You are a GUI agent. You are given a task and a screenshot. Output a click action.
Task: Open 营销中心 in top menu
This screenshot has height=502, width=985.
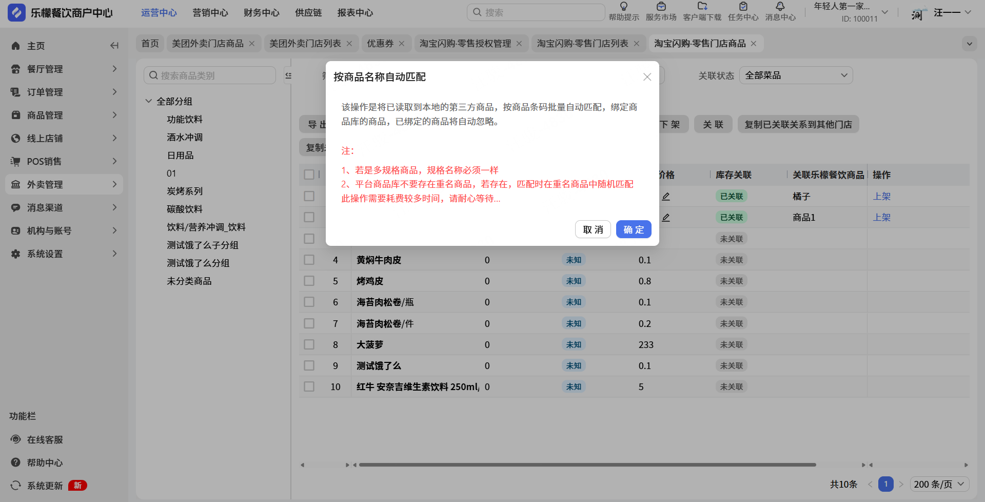coord(210,13)
